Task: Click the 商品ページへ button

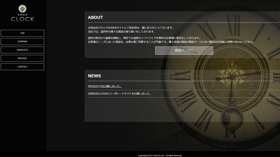Action: [x=184, y=51]
